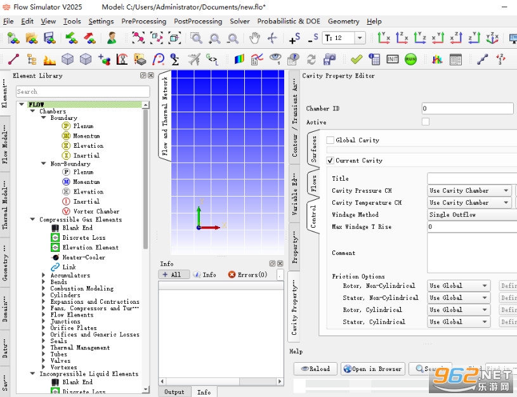517x397 pixels.
Task: Click the red line element draw icon
Action: [13, 60]
